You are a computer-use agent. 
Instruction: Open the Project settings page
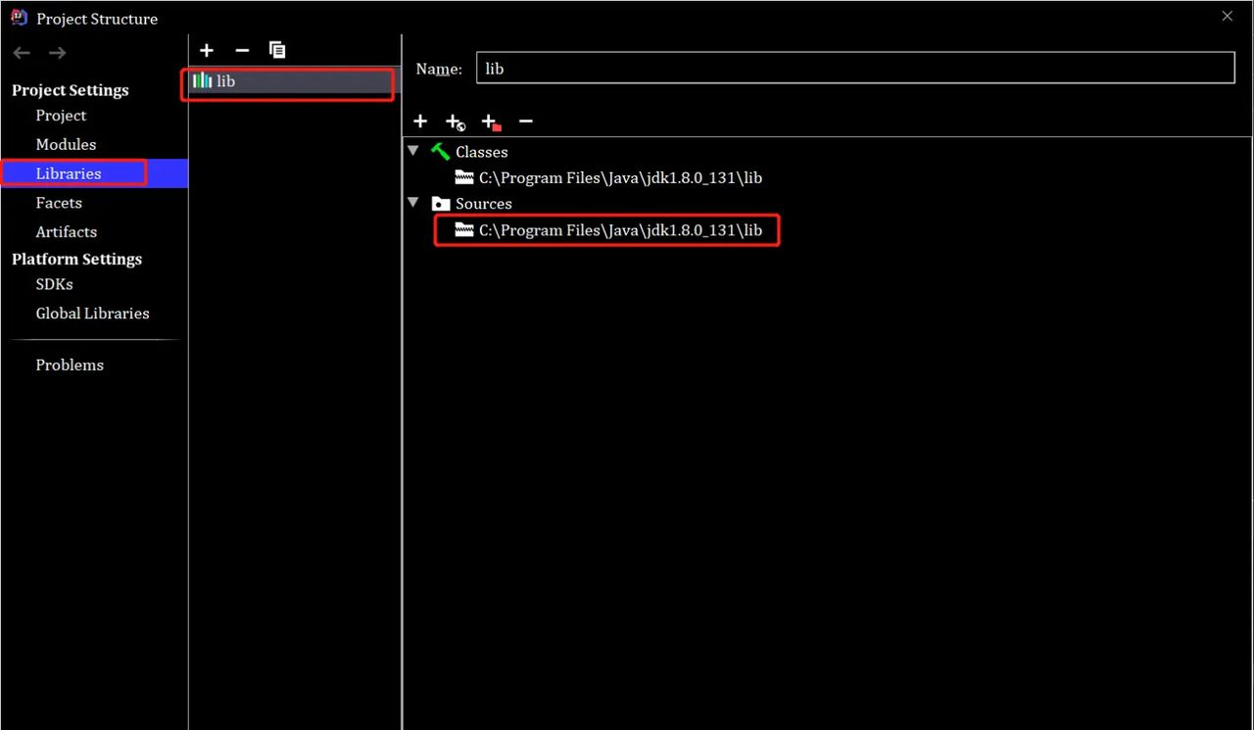click(61, 115)
